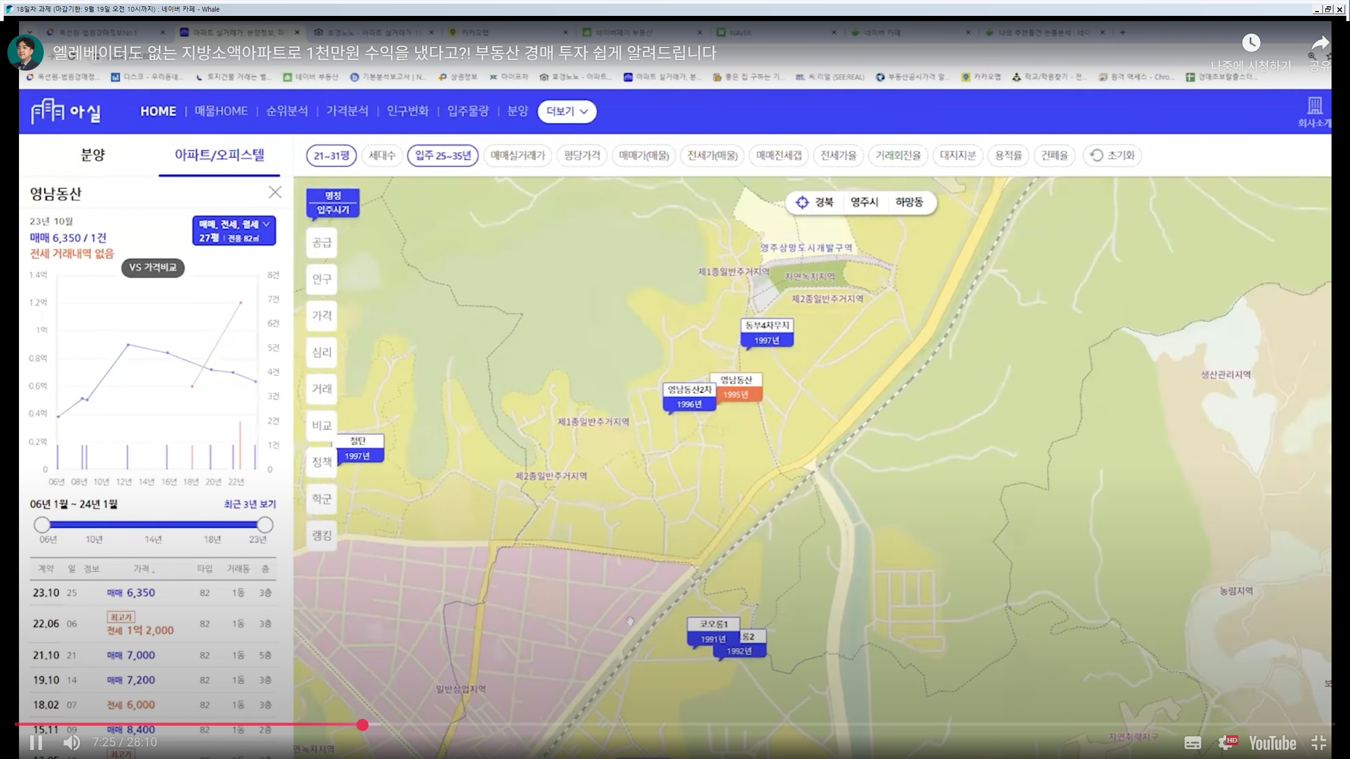The width and height of the screenshot is (1350, 759).
Task: Toggle the 21~31평 filter chip
Action: click(332, 155)
